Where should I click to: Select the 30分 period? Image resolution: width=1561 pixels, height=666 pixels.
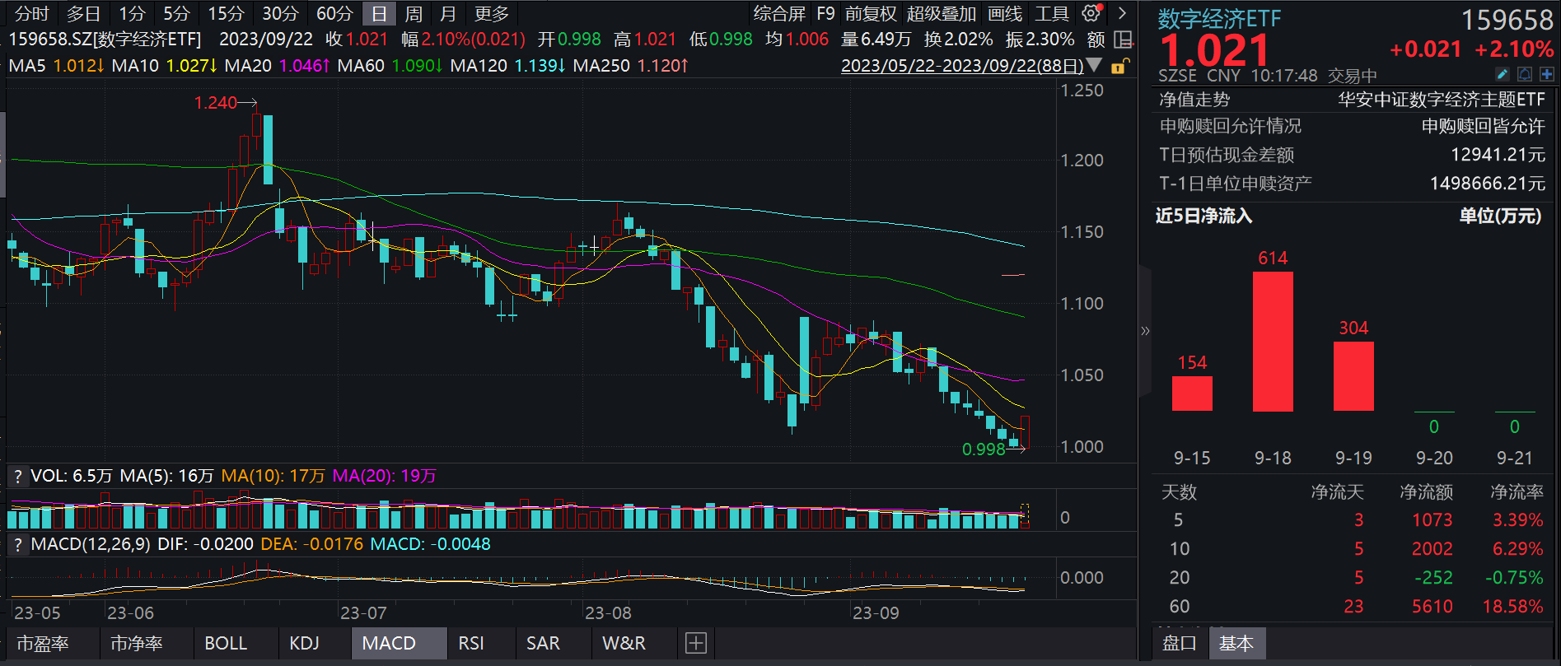tap(280, 14)
